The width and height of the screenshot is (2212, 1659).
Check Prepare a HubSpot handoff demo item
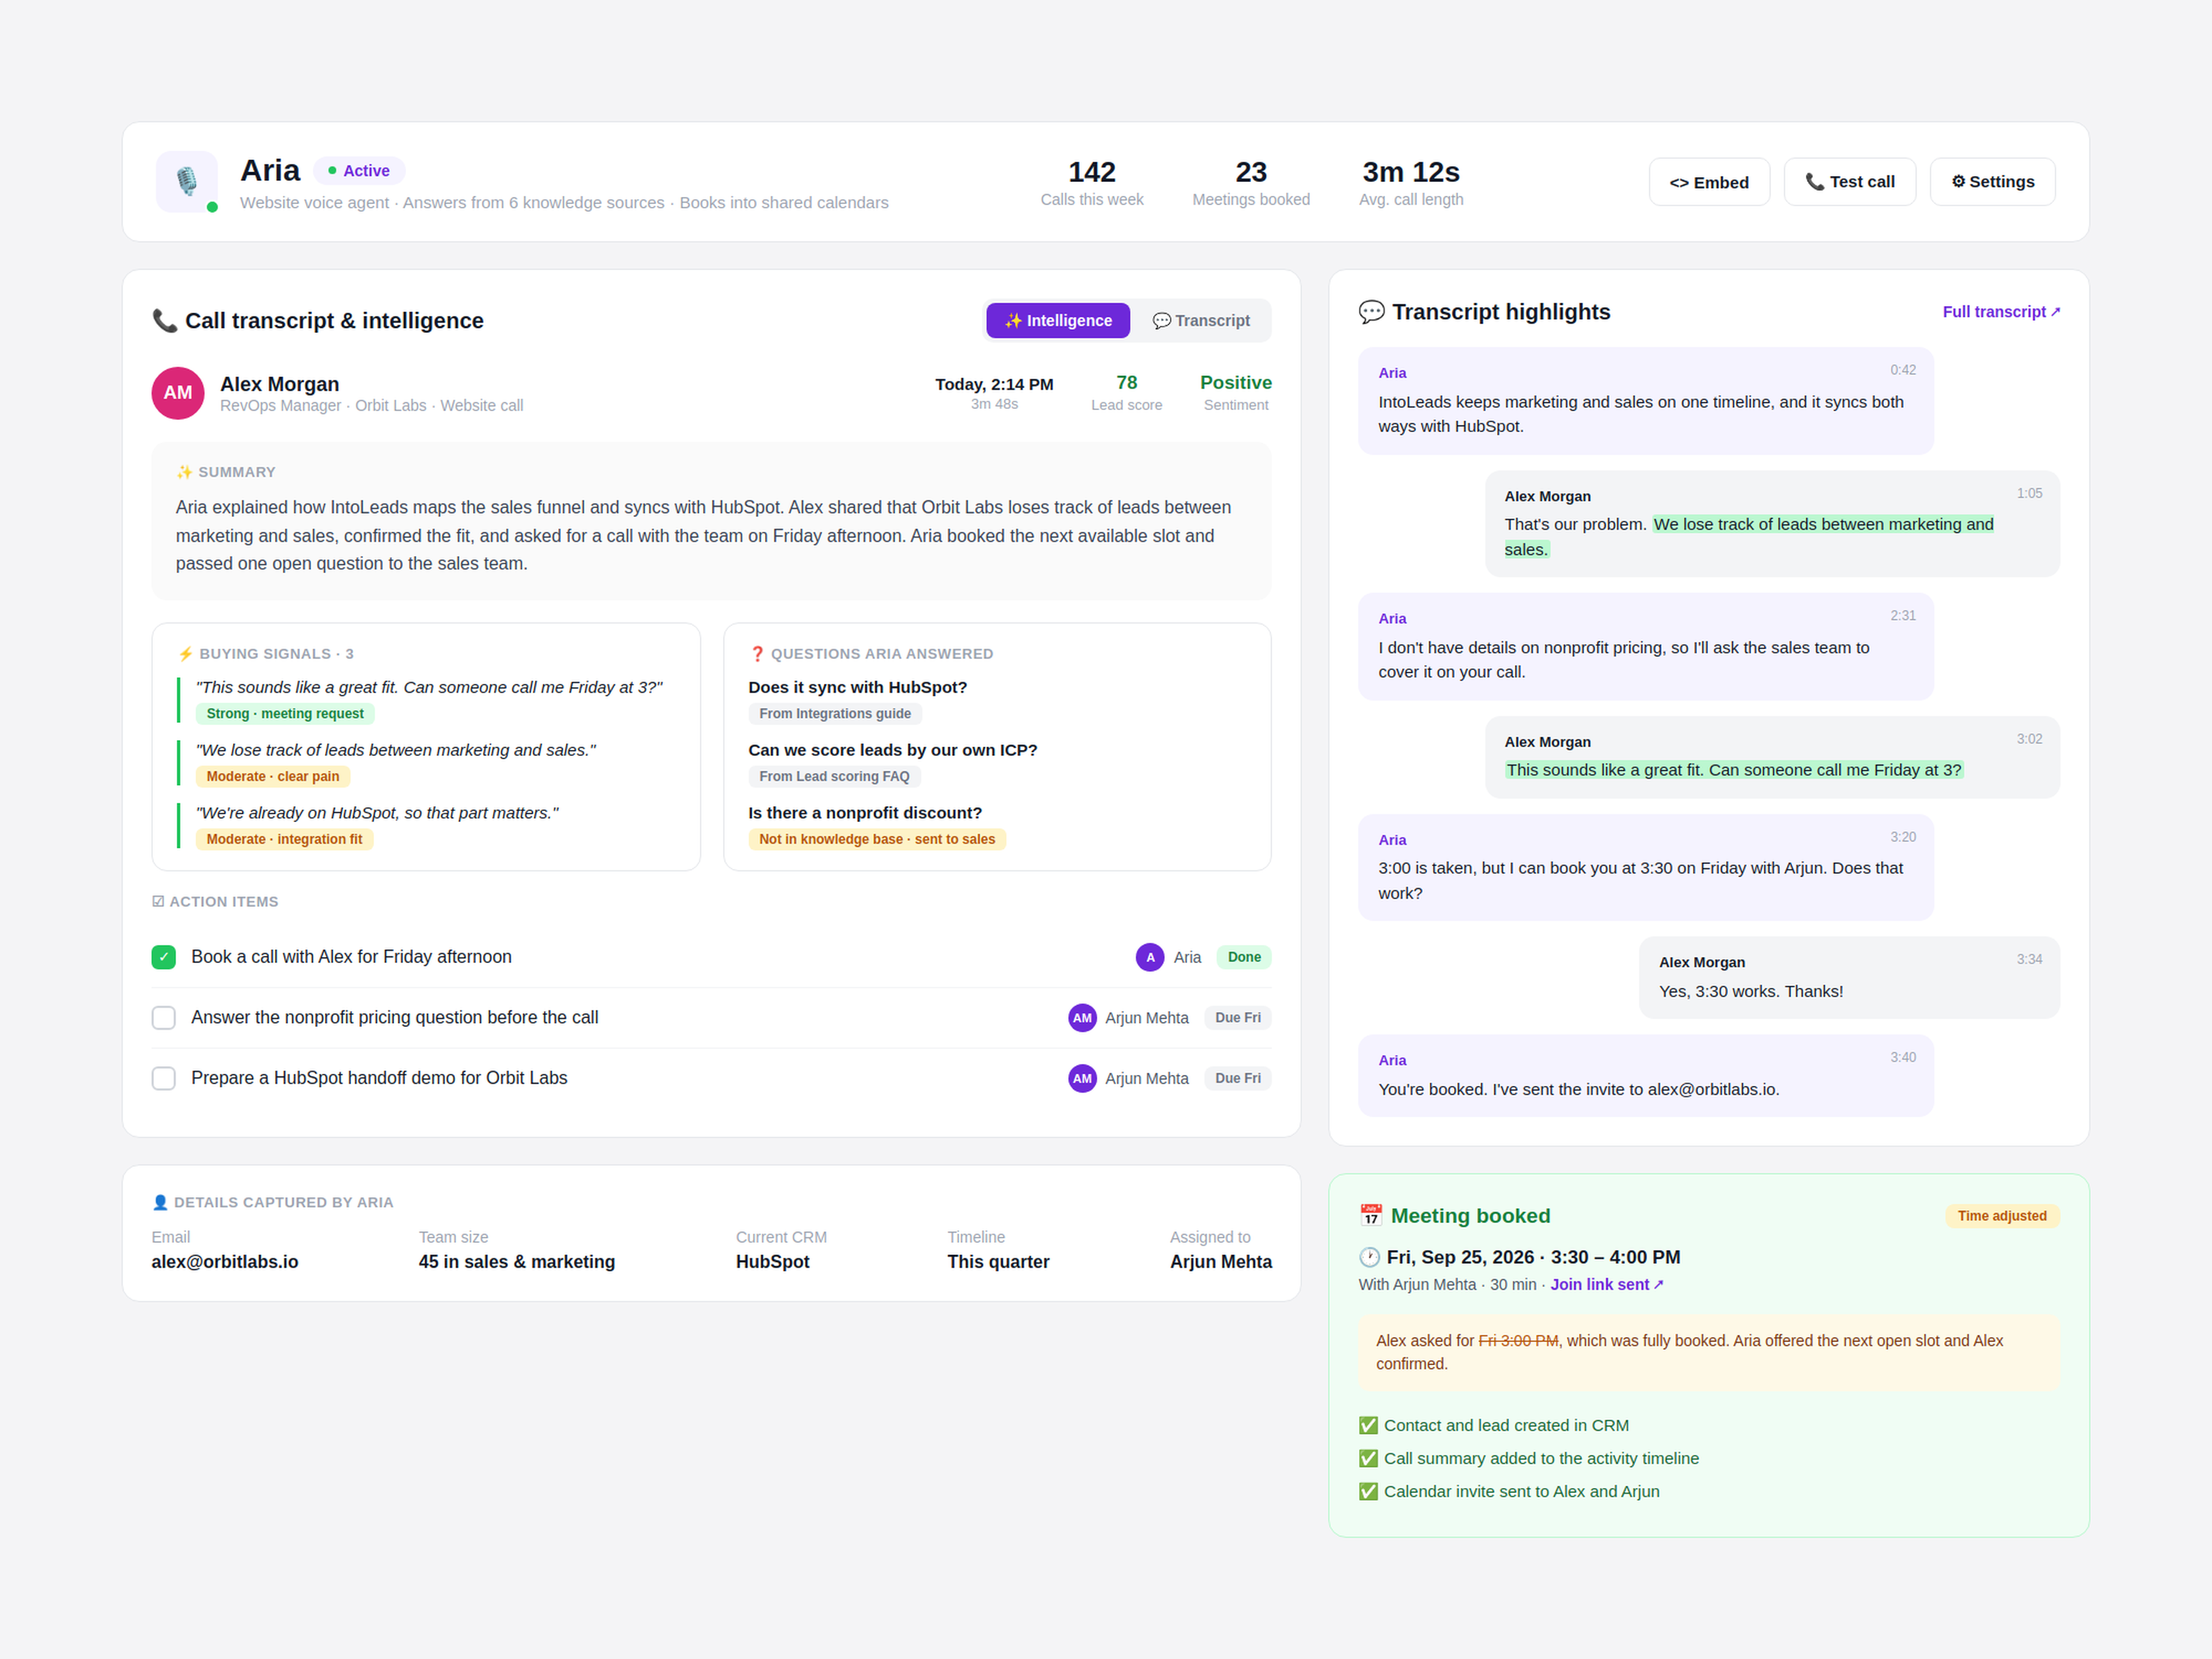point(164,1078)
